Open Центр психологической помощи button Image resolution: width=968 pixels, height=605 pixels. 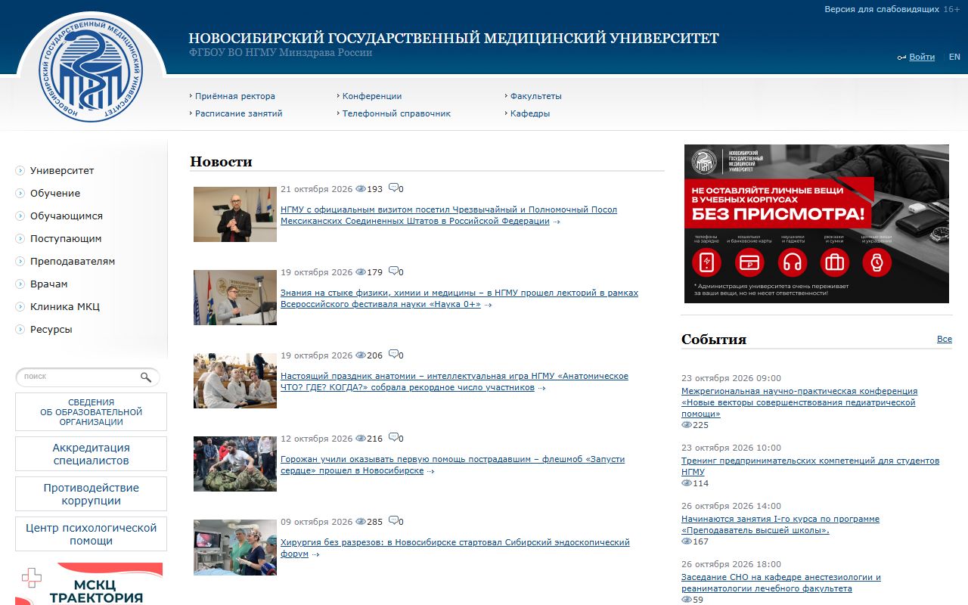[x=91, y=534]
